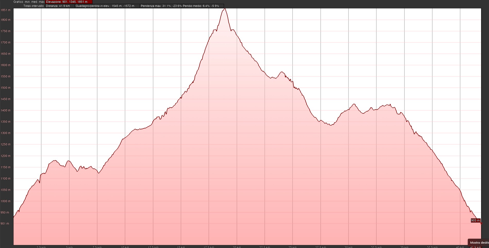Click the 1851 m y-axis label
Viewport: 489px width, 248px height.
pos(6,10)
